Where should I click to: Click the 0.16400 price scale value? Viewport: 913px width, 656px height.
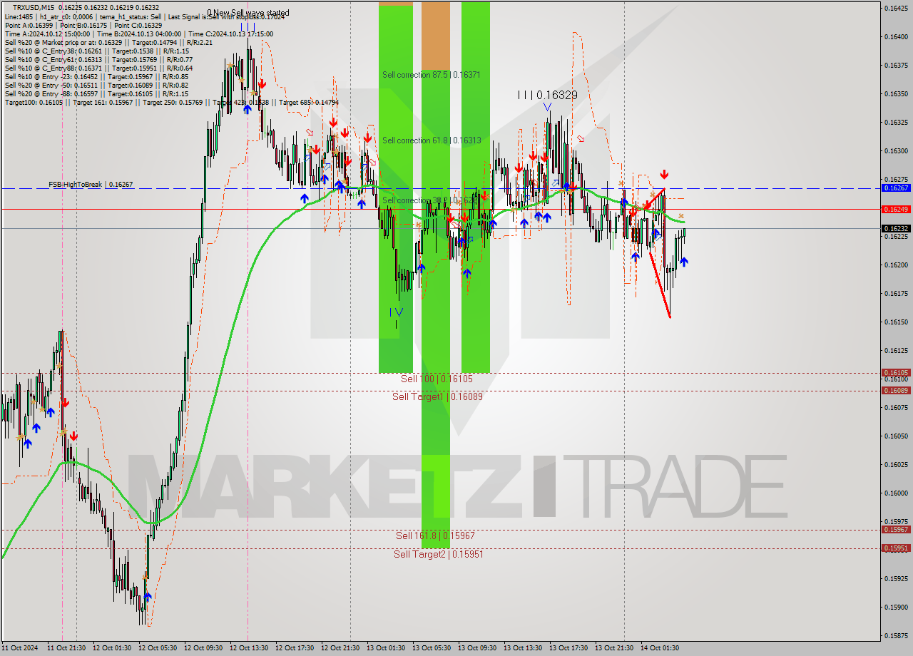(x=895, y=37)
